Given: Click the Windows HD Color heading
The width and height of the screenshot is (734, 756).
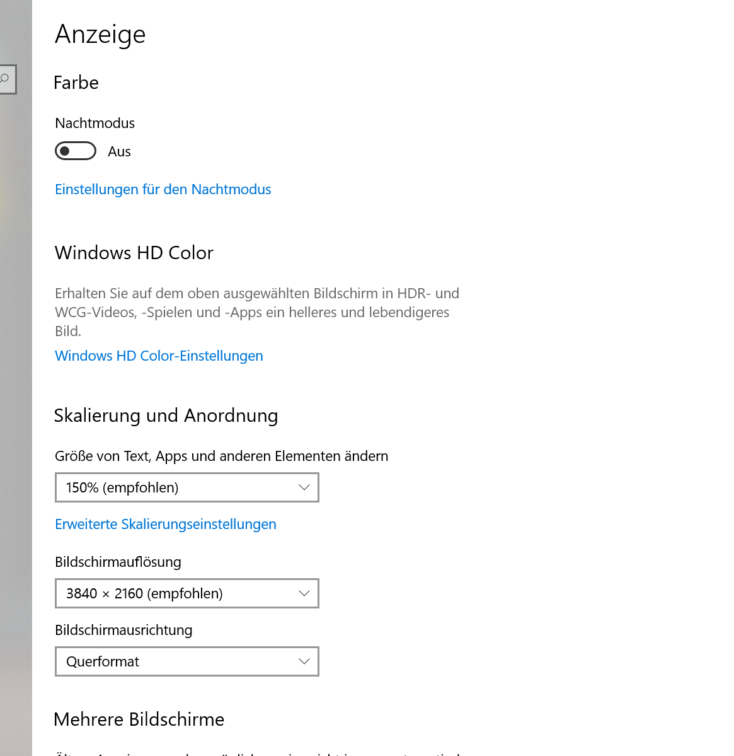Looking at the screenshot, I should tap(134, 253).
